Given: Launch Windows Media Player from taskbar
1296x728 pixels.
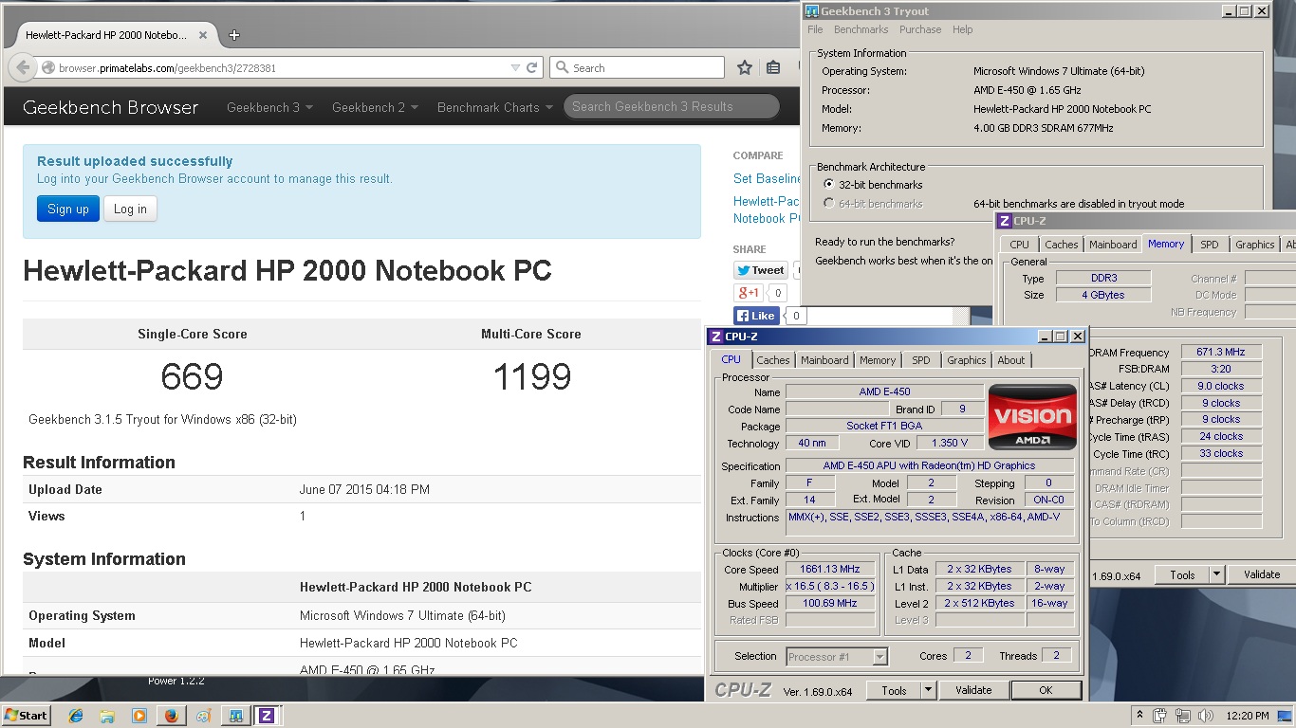Looking at the screenshot, I should pos(139,716).
